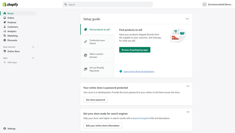The height and width of the screenshot is (133, 235).
Task: Click the payments card icon
Action: 85,69
